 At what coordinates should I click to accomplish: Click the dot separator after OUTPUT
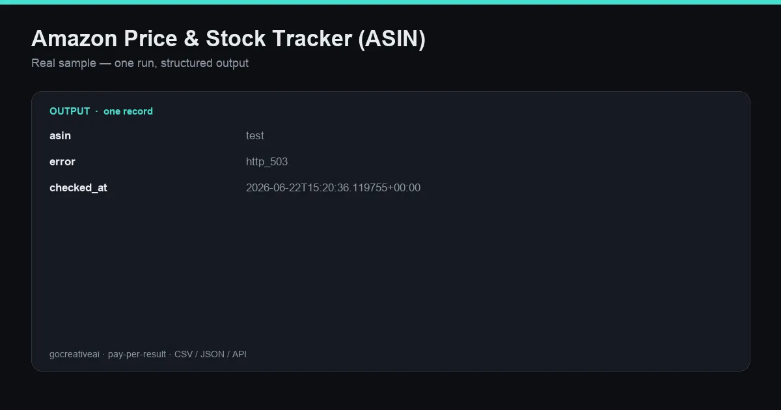(97, 111)
